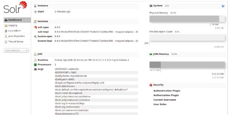Viewport: 231px width, 115px height.
Task: Click the JVM-Memory section icon
Action: (x=151, y=54)
